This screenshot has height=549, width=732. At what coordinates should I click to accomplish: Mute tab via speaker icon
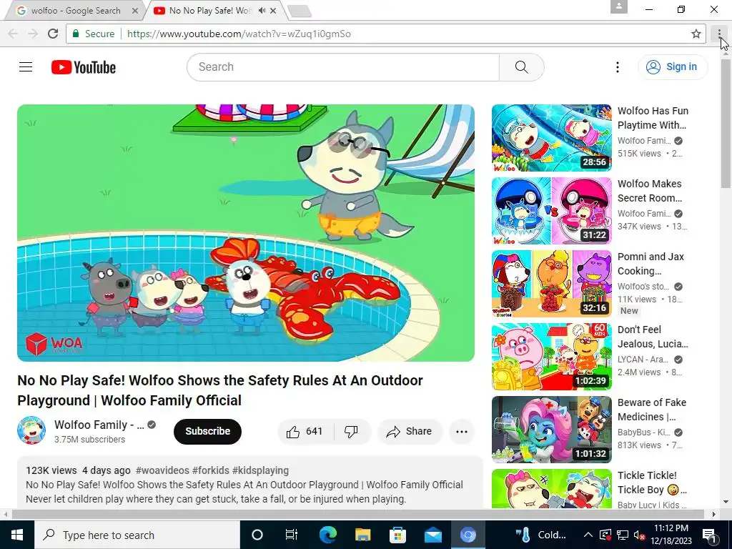tap(262, 10)
